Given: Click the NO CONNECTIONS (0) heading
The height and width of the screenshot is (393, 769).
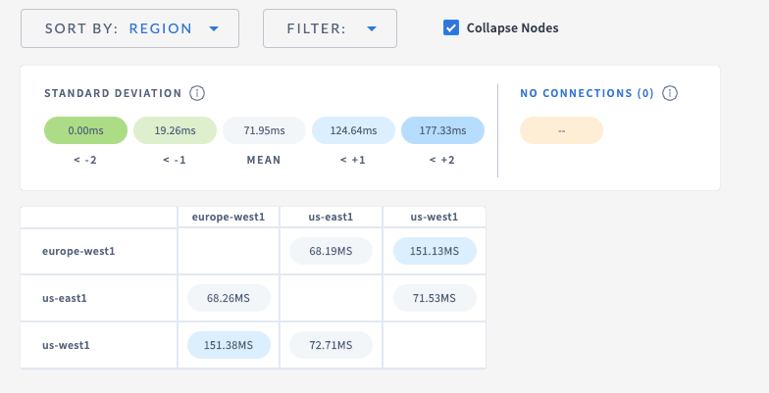Looking at the screenshot, I should pyautogui.click(x=587, y=93).
